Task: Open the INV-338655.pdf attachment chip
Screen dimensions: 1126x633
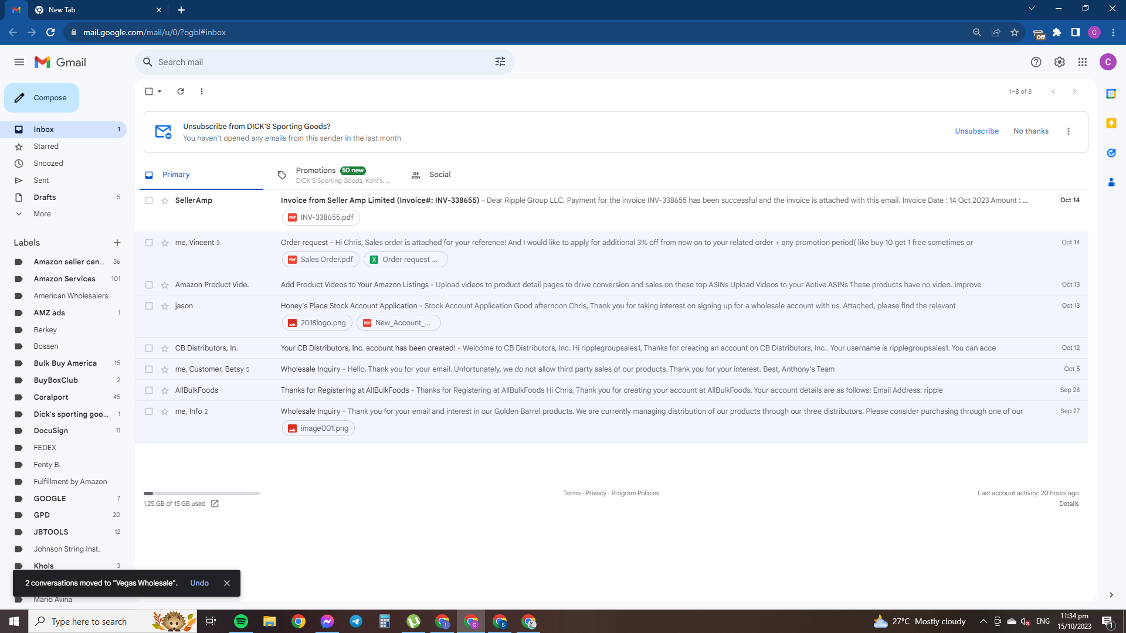Action: pyautogui.click(x=321, y=217)
